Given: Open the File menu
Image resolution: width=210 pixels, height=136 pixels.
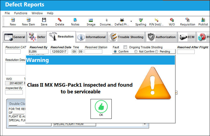Looking at the screenshot, I should 7,13.
